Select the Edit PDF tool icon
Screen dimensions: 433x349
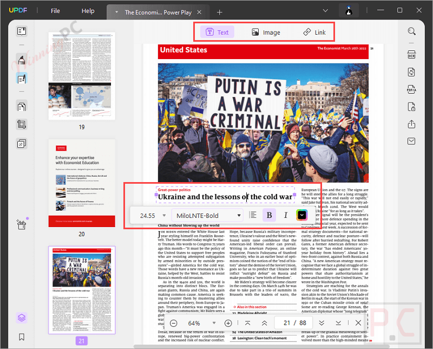tap(22, 79)
